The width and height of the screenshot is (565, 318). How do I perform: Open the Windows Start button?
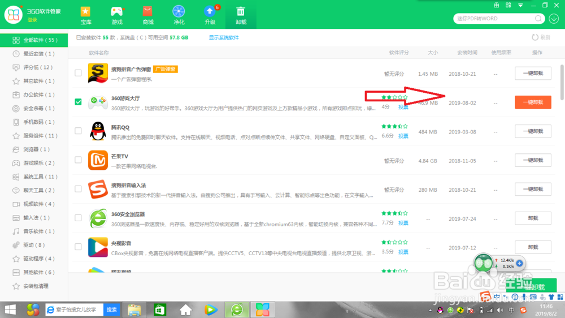click(x=10, y=310)
